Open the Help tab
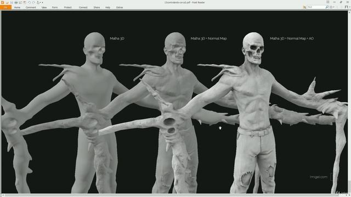The height and width of the screenshot is (197, 351). (107, 7)
